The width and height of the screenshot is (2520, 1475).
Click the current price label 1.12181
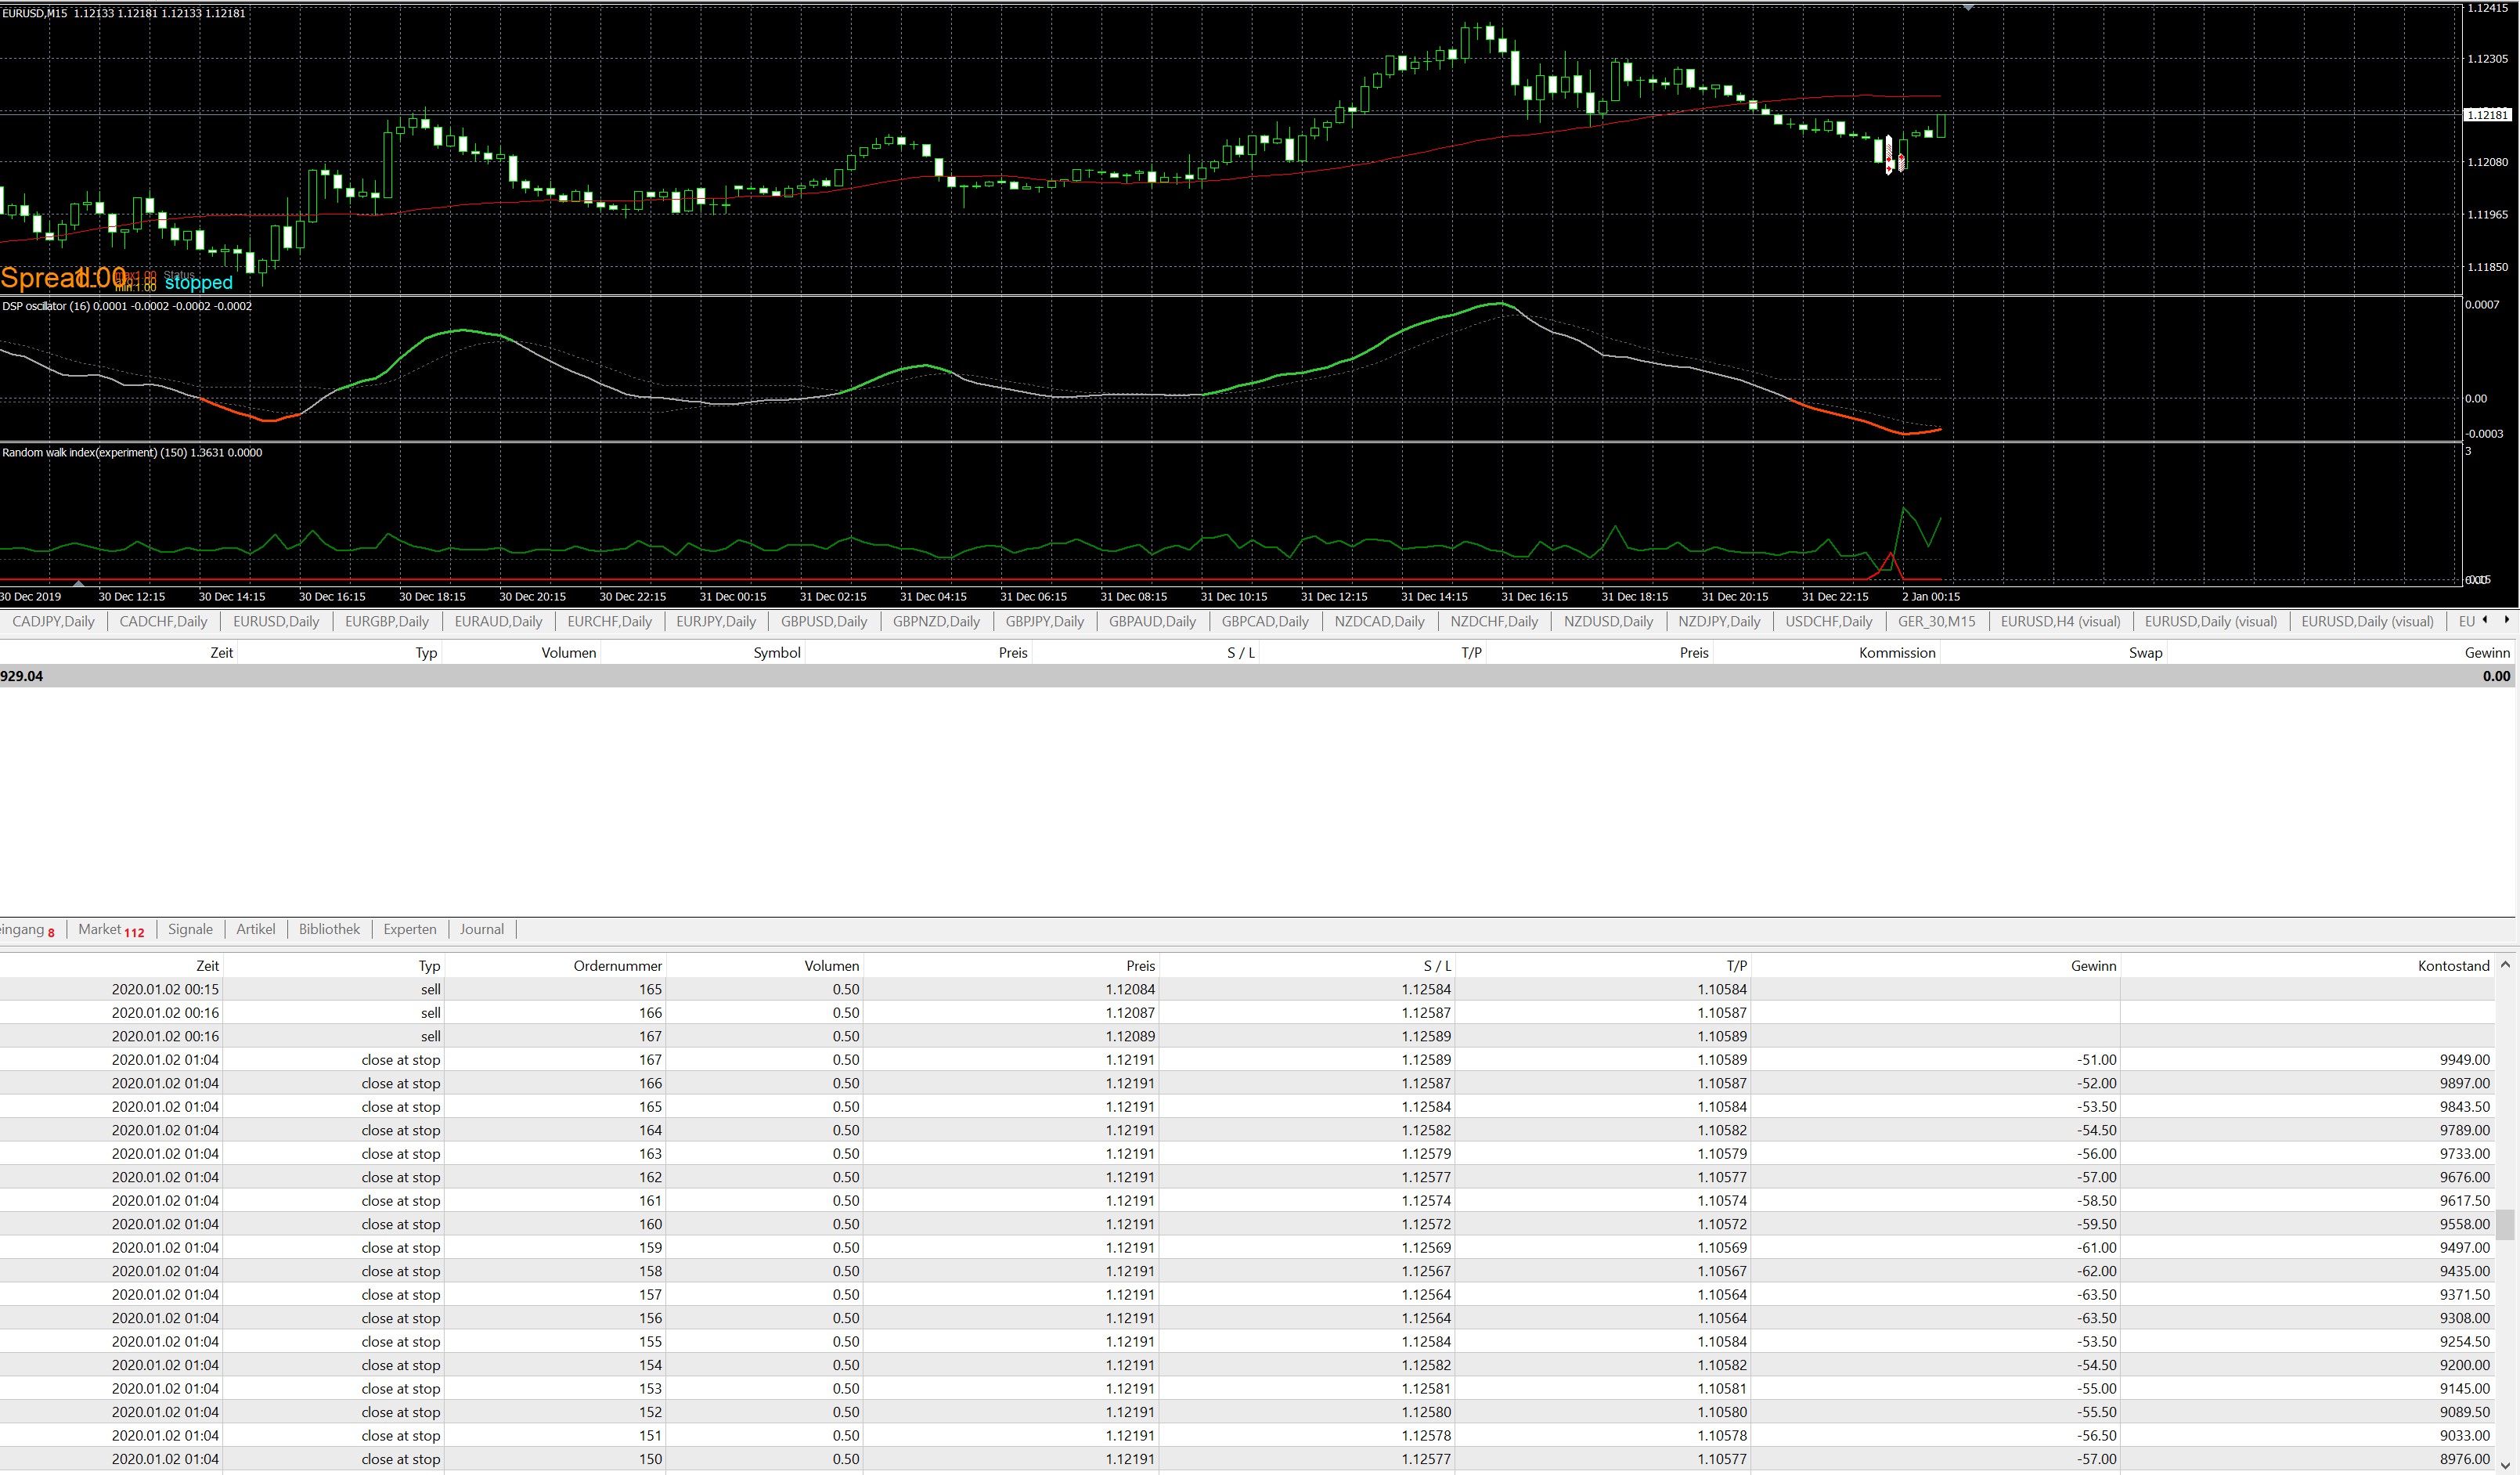(x=2488, y=115)
